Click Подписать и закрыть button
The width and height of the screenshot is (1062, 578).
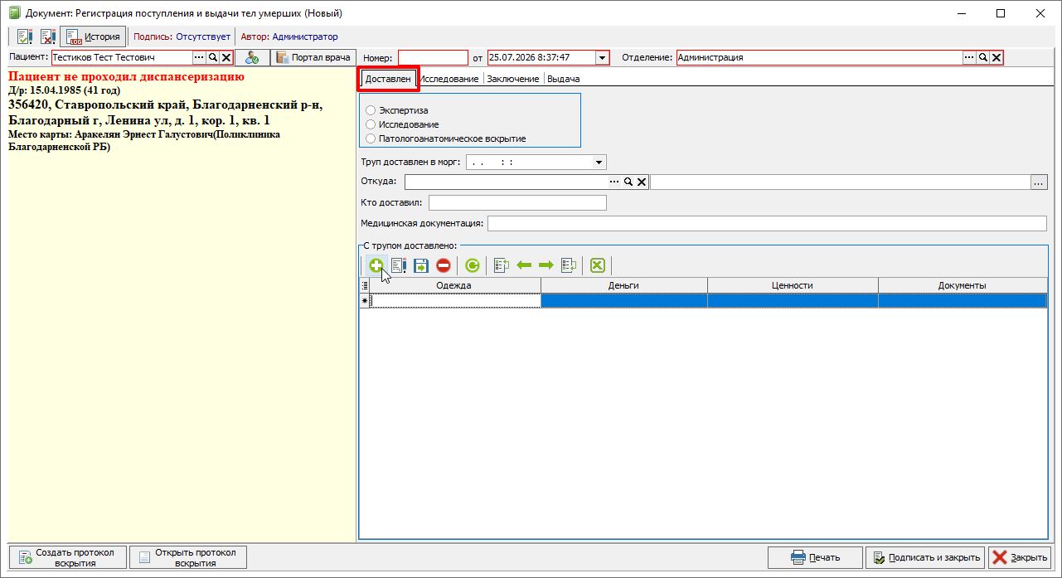[926, 557]
